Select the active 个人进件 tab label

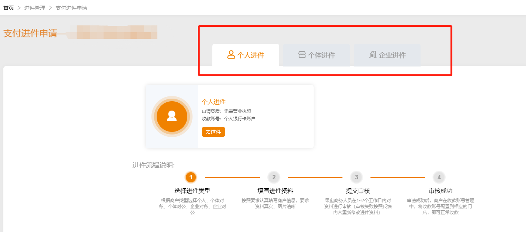(251, 56)
